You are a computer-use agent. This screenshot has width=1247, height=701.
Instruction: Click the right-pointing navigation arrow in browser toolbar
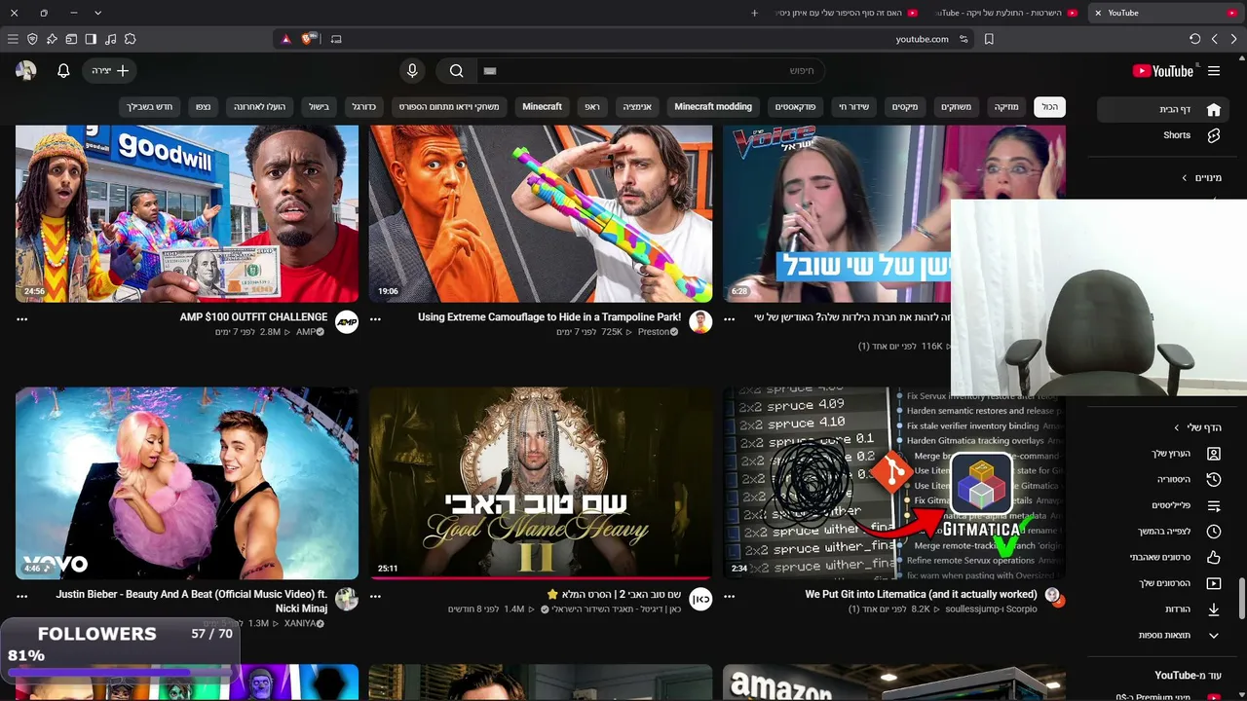click(x=1233, y=39)
